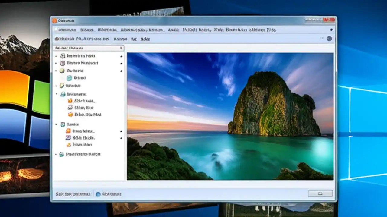Image resolution: width=387 pixels, height=217 pixels.
Task: Expand the arrow beside the top-right tree row
Action: 121,56
